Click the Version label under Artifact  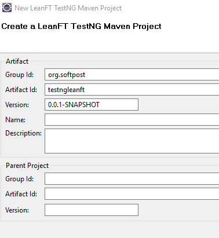tap(17, 105)
